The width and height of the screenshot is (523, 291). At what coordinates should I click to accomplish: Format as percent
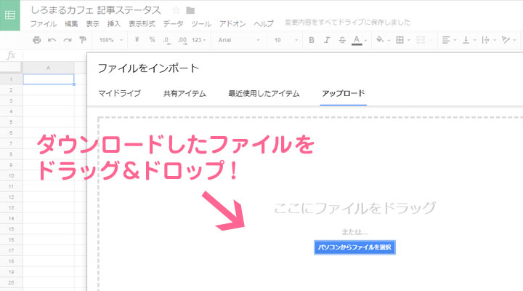(152, 40)
